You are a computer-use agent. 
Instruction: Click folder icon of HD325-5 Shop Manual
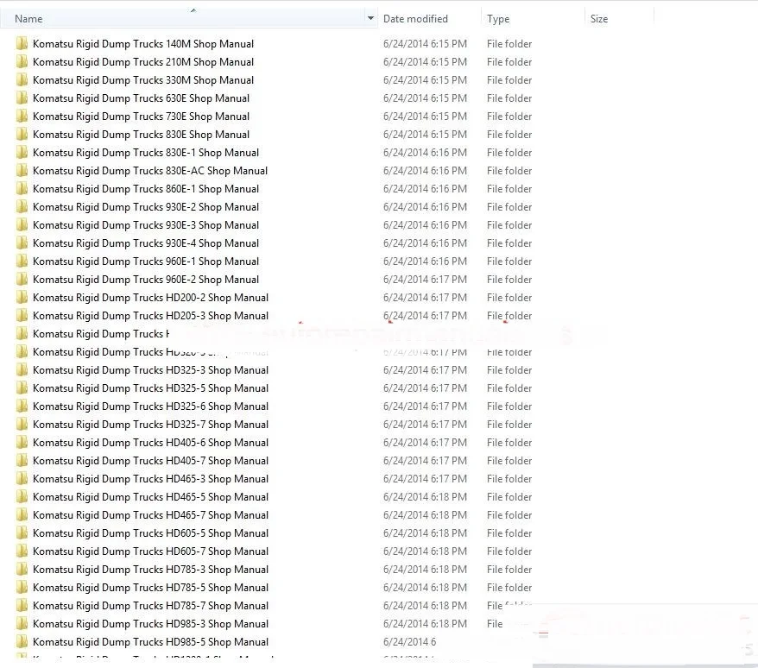pyautogui.click(x=22, y=388)
